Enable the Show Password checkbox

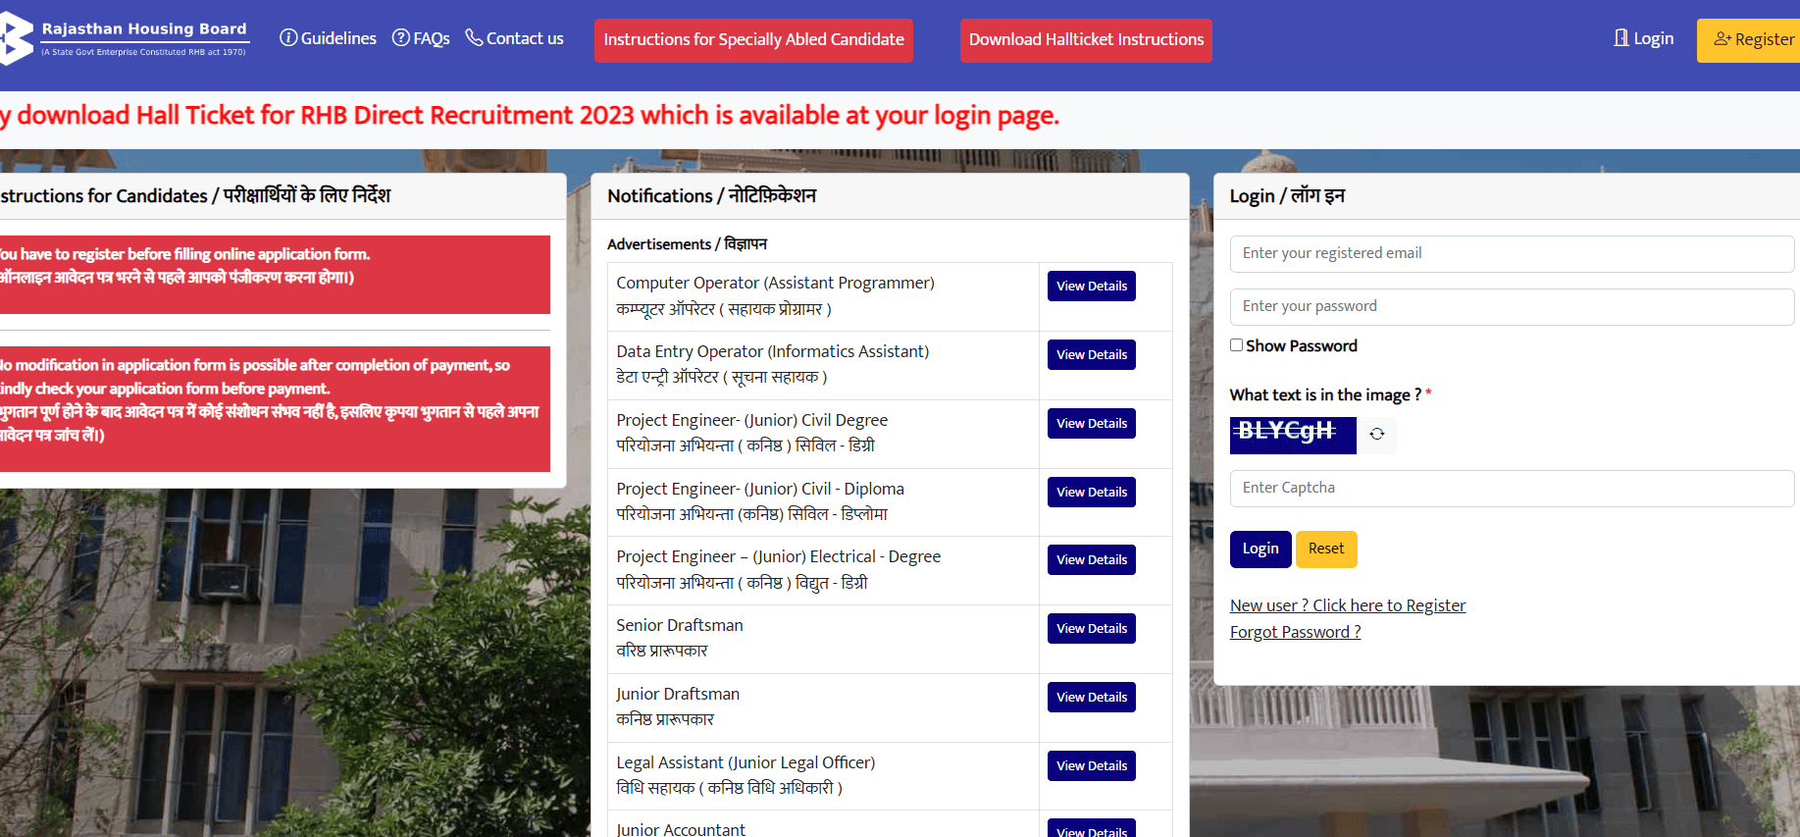point(1237,345)
